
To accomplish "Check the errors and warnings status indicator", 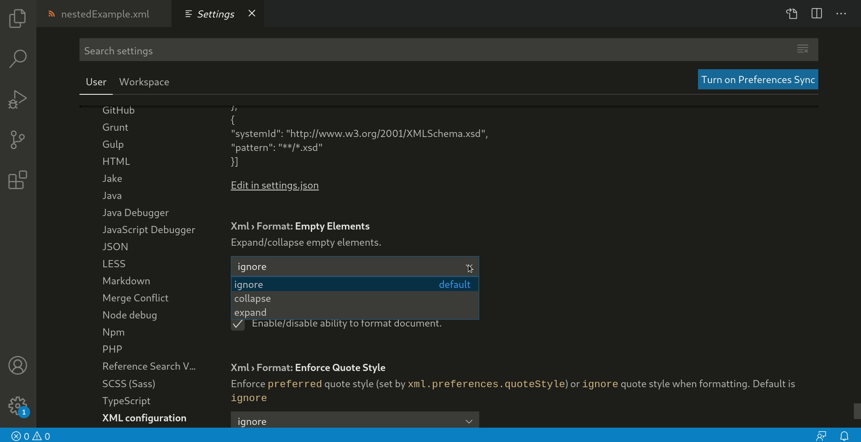I will tap(30, 436).
